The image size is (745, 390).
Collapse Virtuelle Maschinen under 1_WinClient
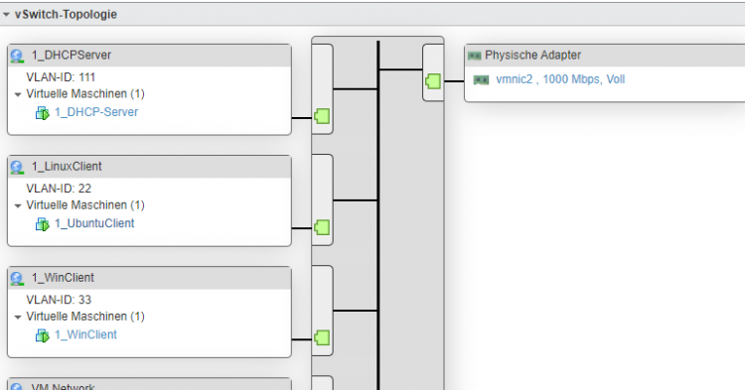(x=18, y=317)
